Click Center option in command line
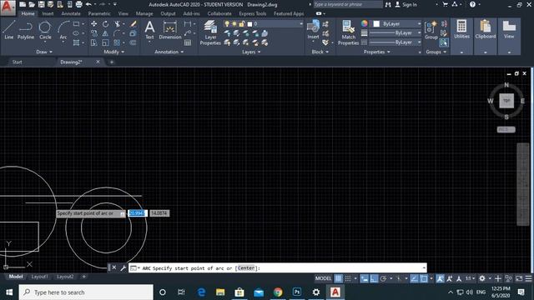The image size is (534, 300). pyautogui.click(x=246, y=268)
